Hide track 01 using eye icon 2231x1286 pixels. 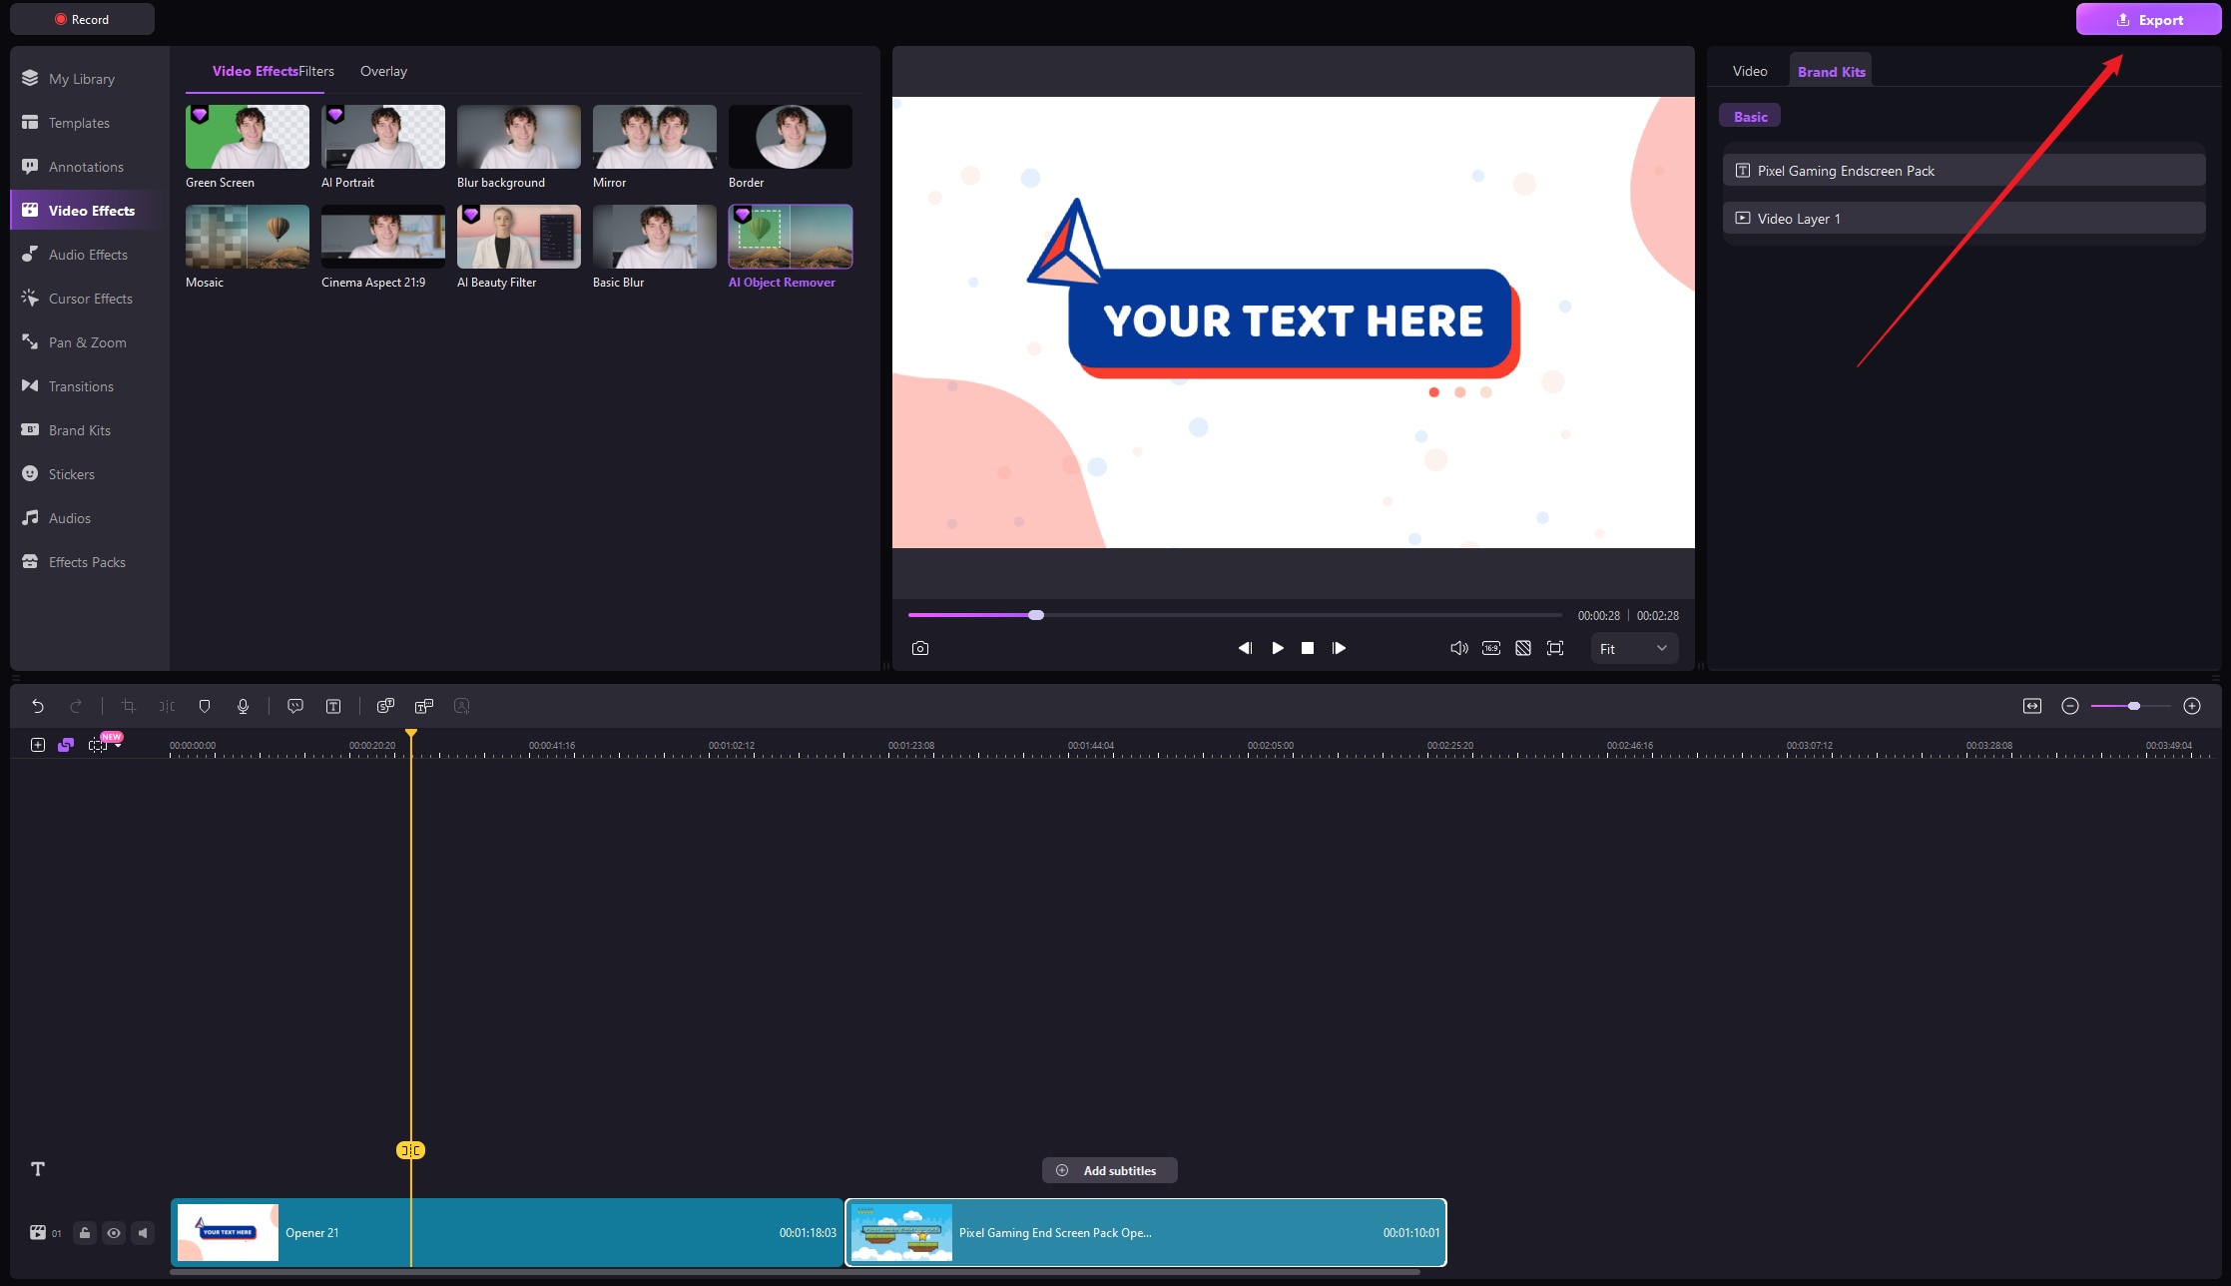(114, 1233)
